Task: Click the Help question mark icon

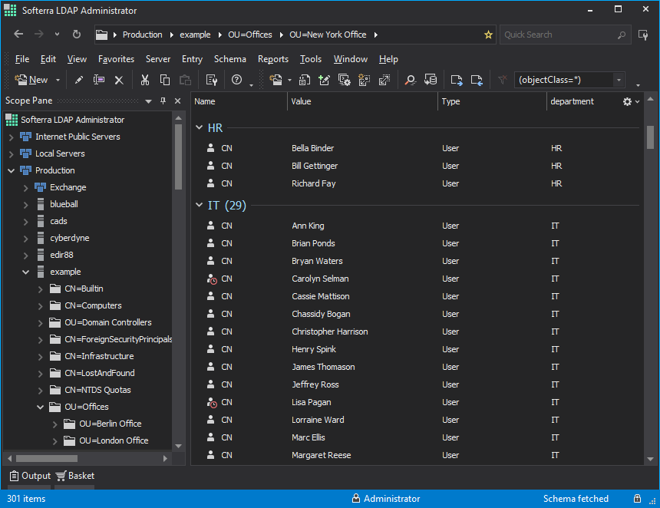Action: (237, 80)
